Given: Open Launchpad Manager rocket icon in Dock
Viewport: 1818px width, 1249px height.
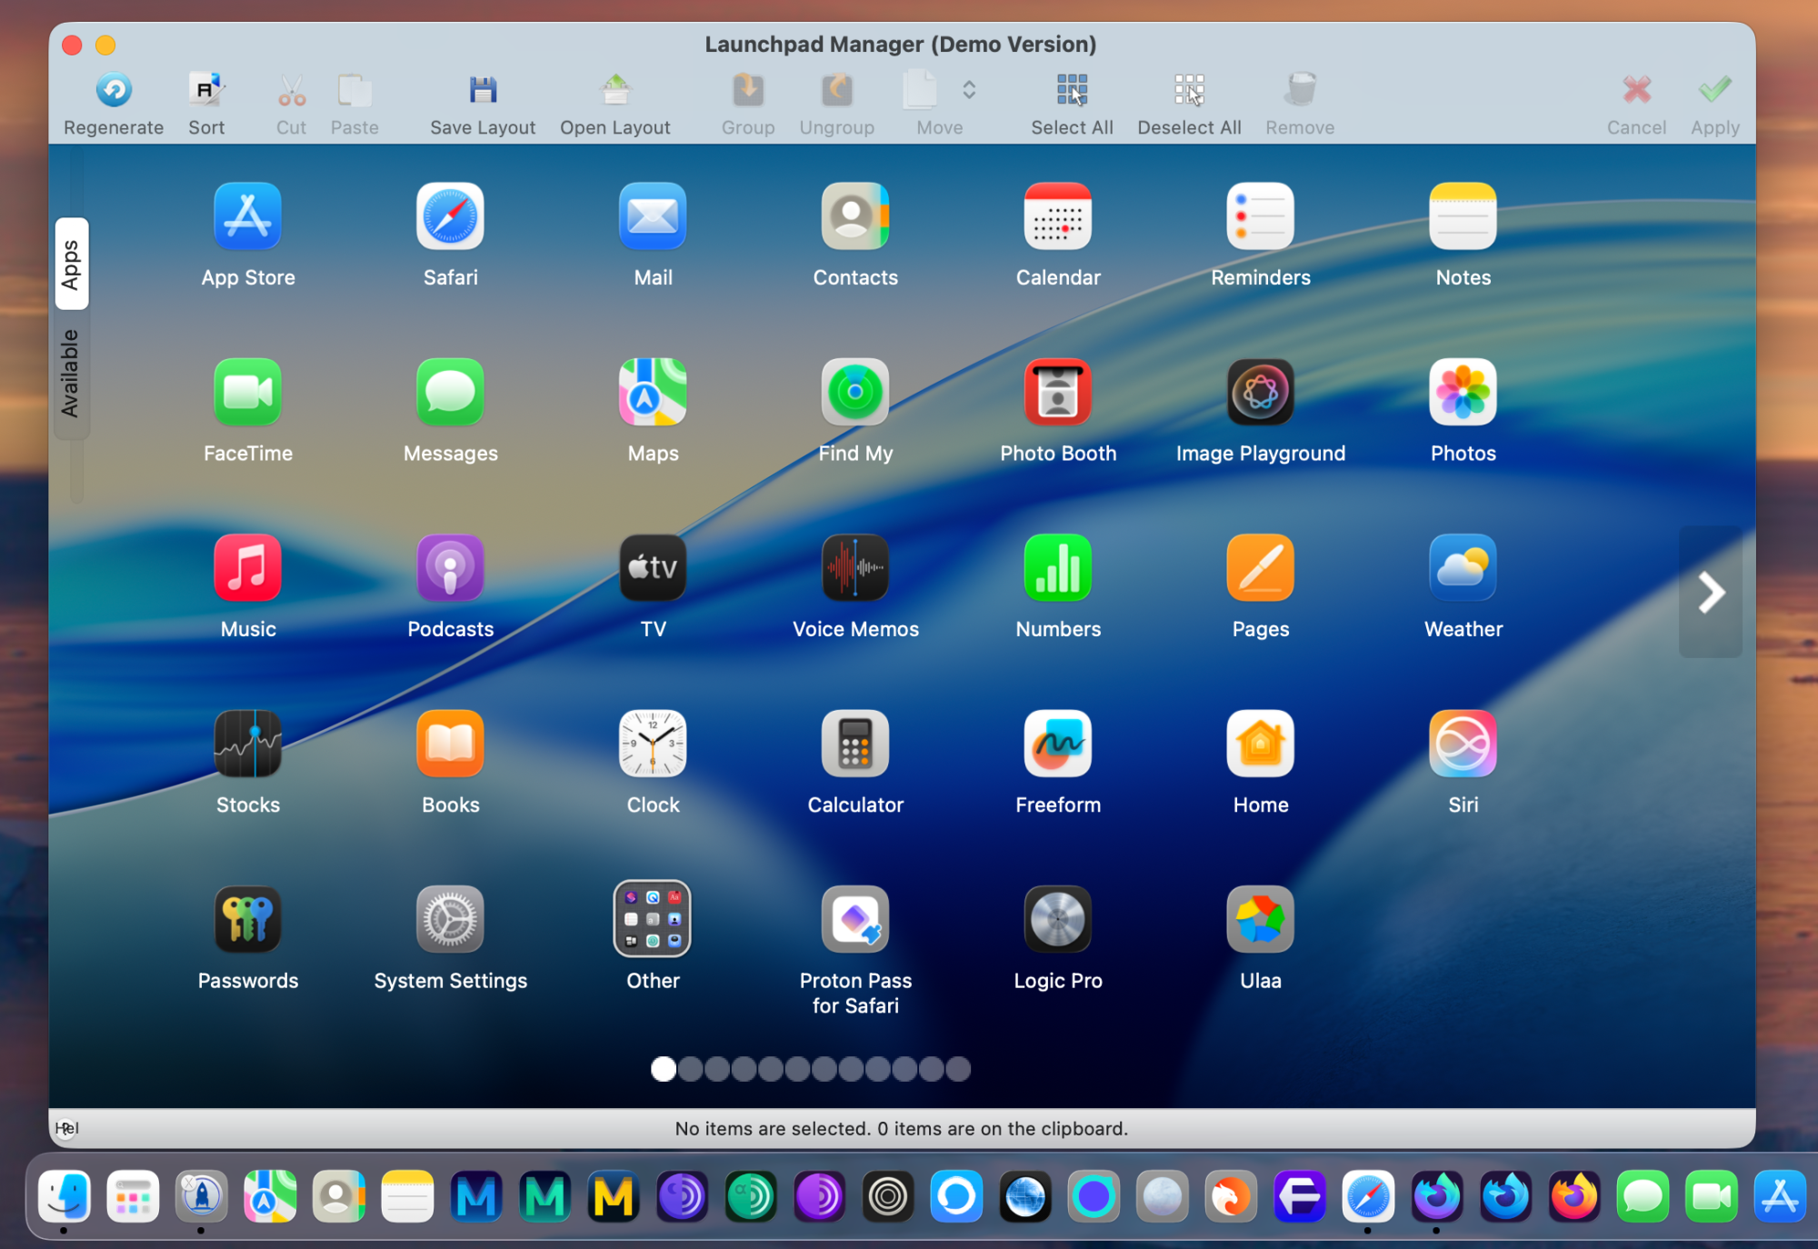Looking at the screenshot, I should [x=201, y=1196].
